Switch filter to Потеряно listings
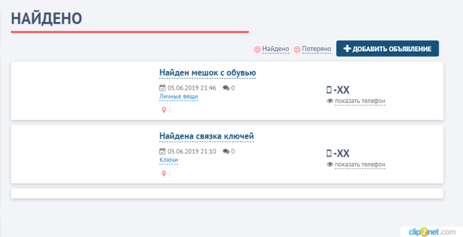The width and height of the screenshot is (463, 237). coord(315,50)
